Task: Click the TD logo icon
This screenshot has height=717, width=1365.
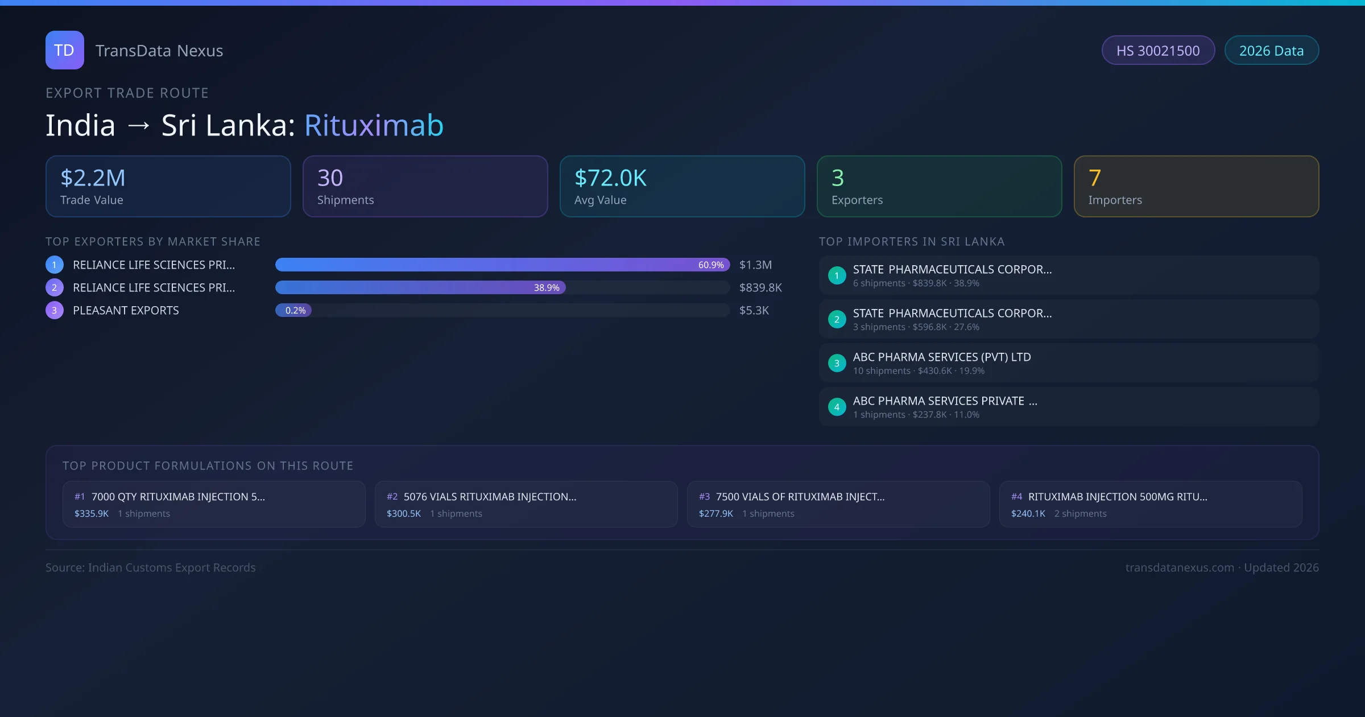Action: [64, 50]
